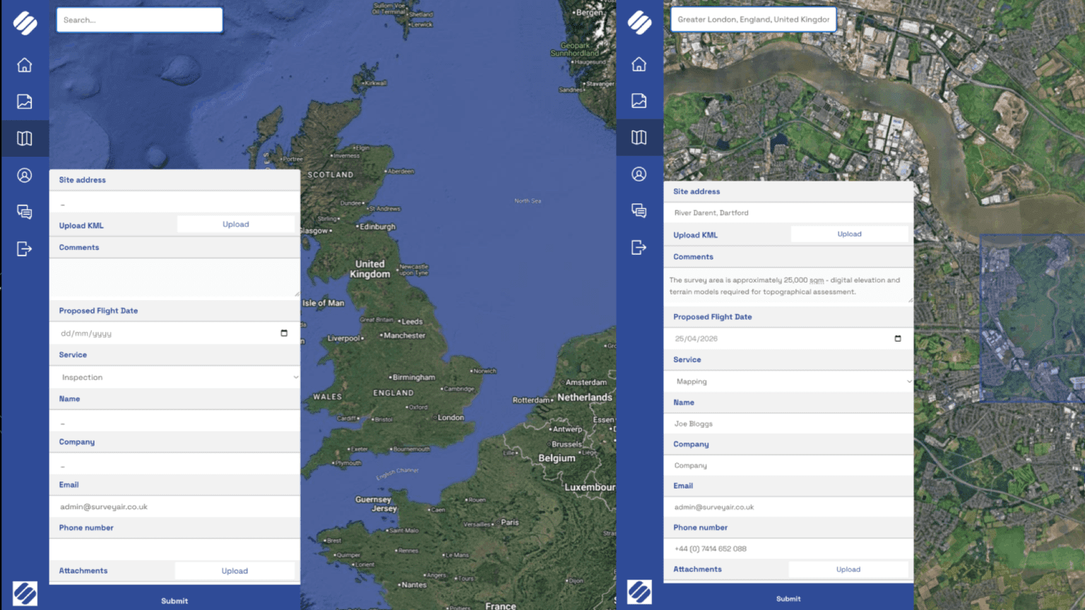This screenshot has width=1085, height=610.
Task: Expand the chevron on the Inspection service selector
Action: click(x=295, y=377)
